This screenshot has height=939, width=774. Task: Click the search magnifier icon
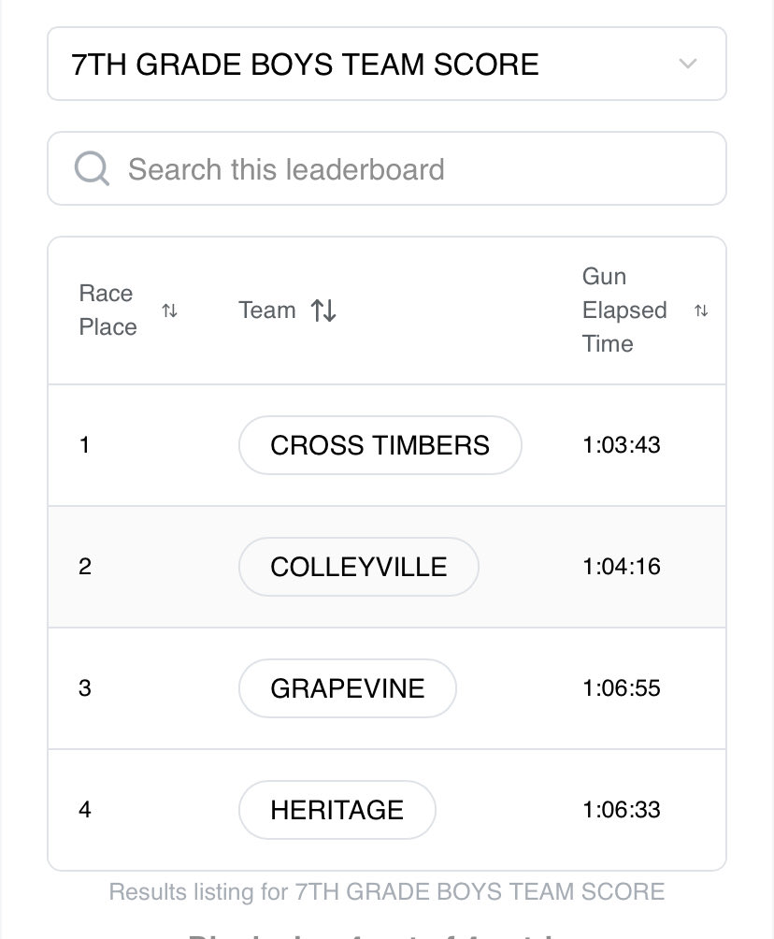92,168
